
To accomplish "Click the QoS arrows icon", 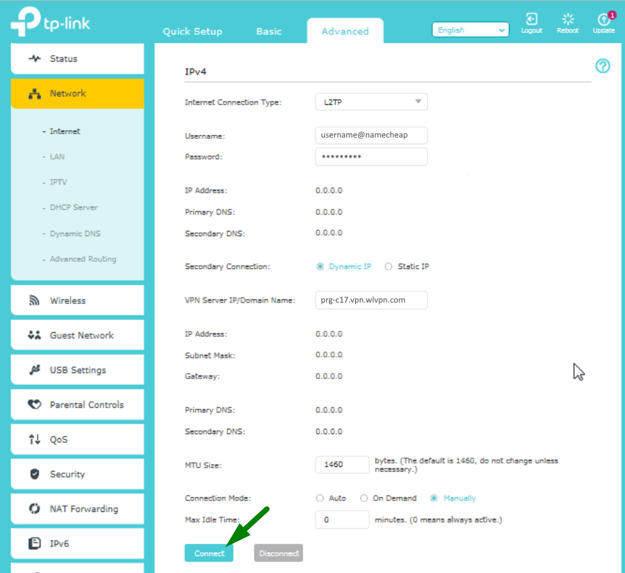I will point(34,439).
